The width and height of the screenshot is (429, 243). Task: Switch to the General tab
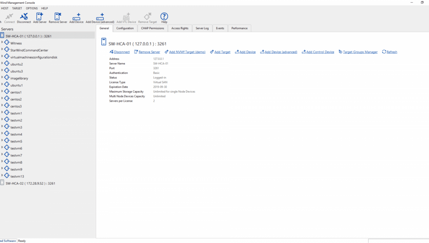point(104,28)
